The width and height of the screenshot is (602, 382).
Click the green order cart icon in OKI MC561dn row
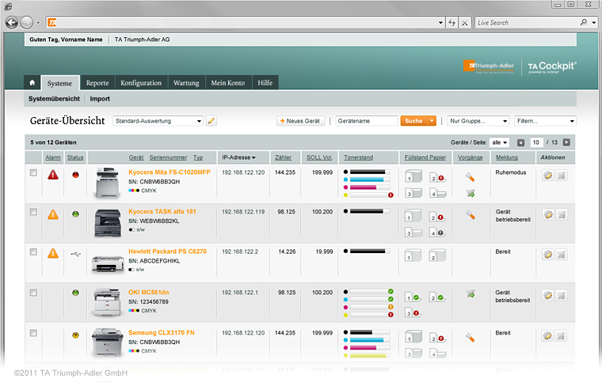pyautogui.click(x=471, y=294)
